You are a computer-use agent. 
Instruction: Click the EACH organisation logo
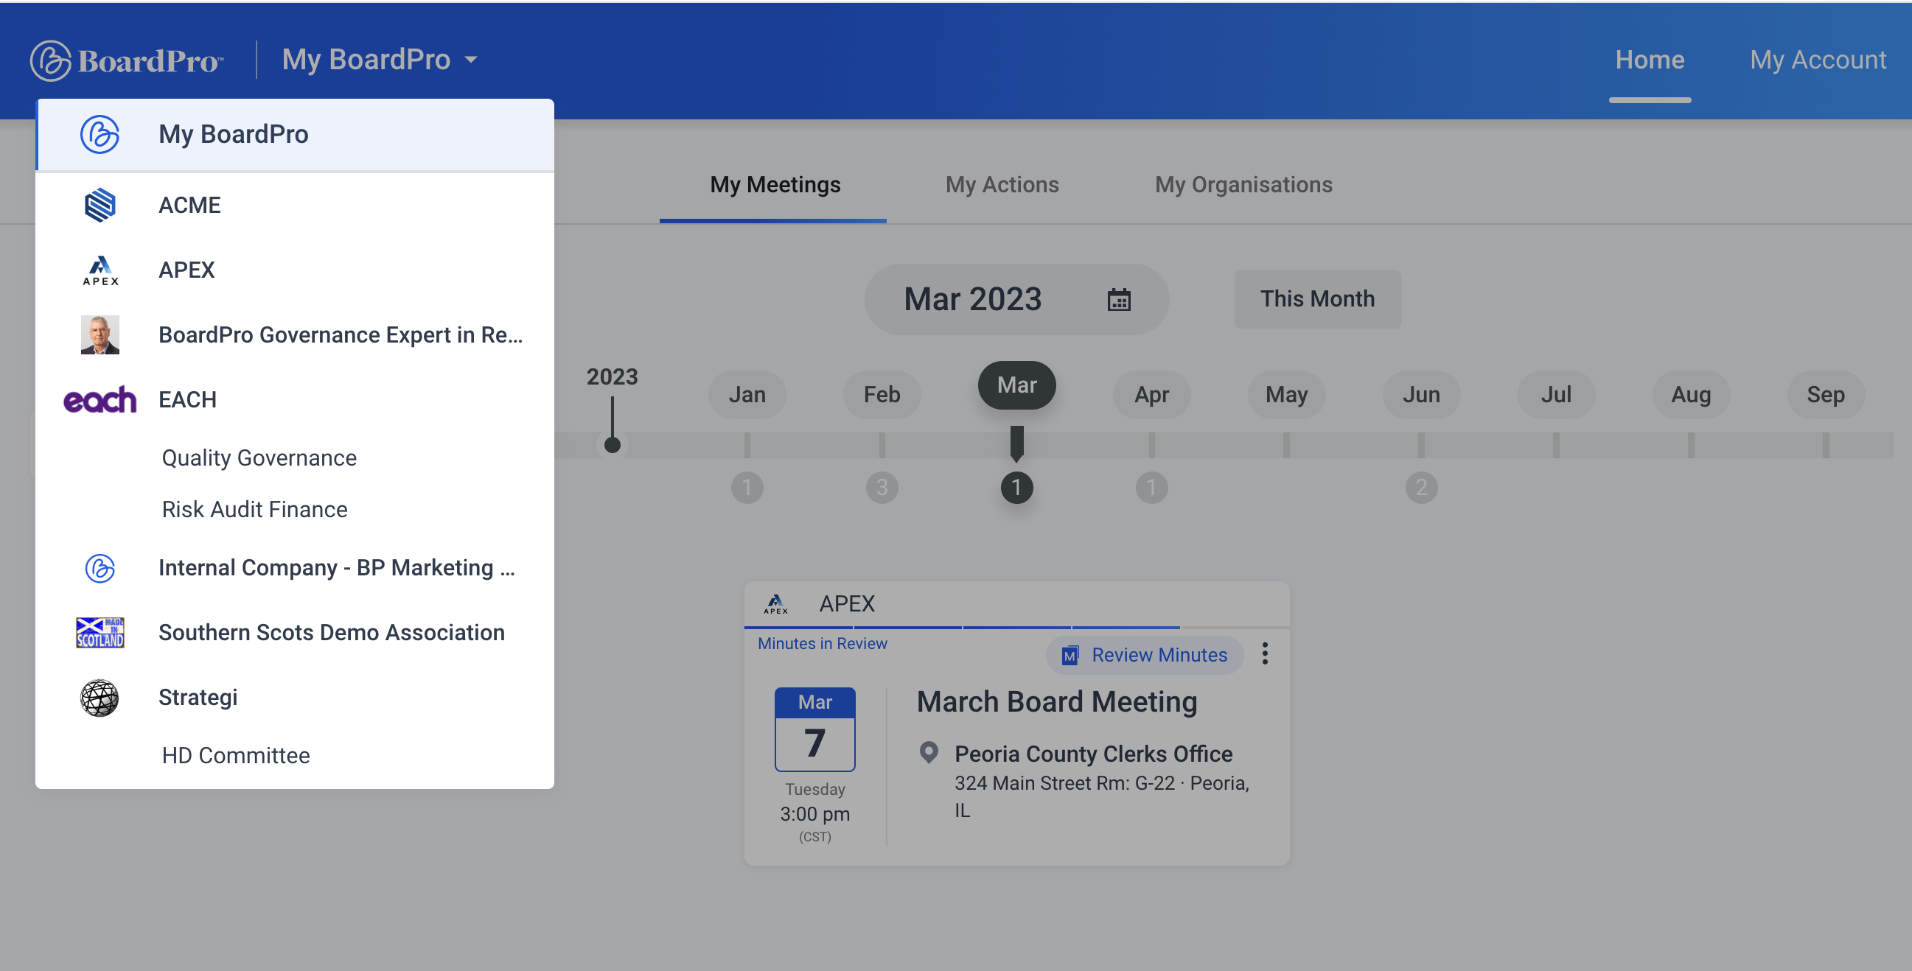click(x=100, y=400)
